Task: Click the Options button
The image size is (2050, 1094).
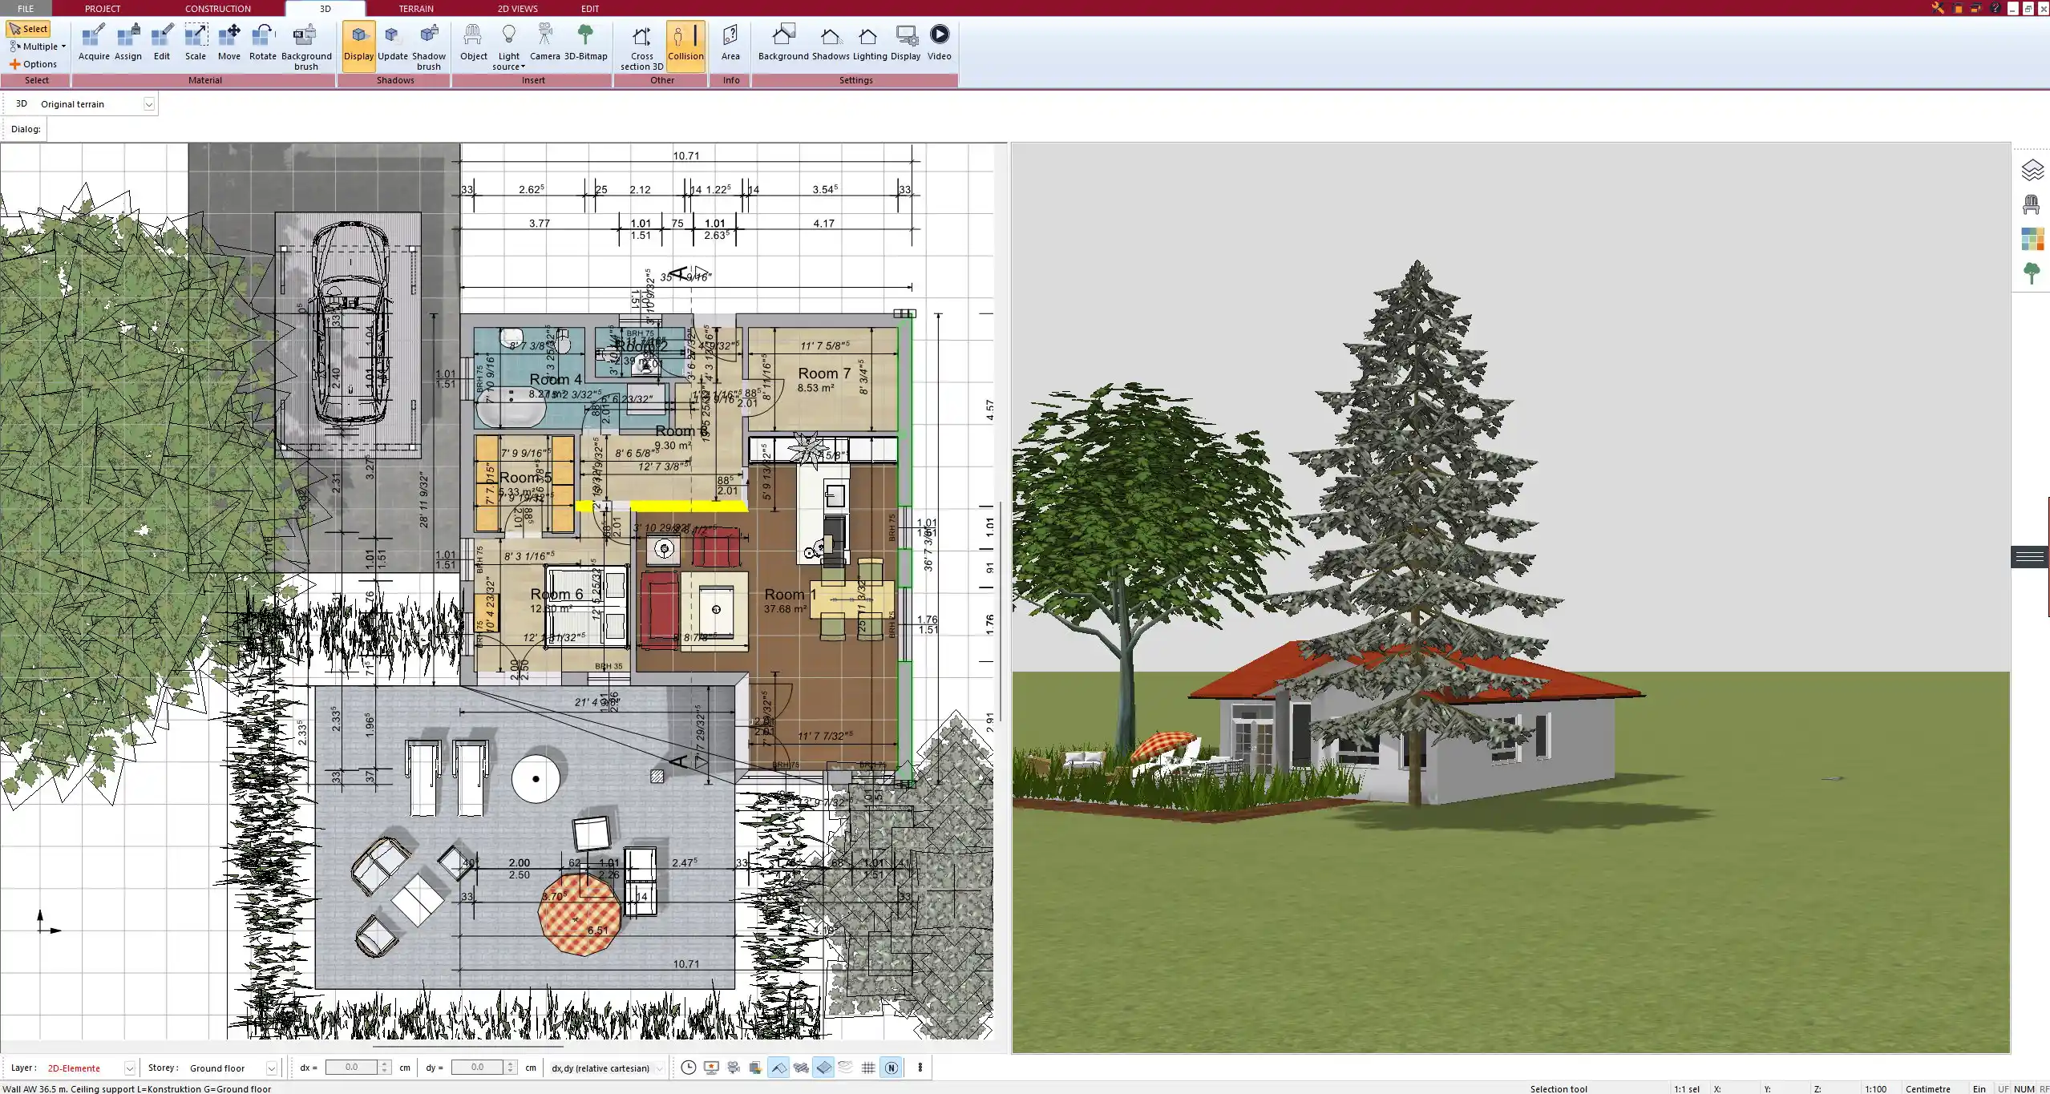Action: (33, 64)
